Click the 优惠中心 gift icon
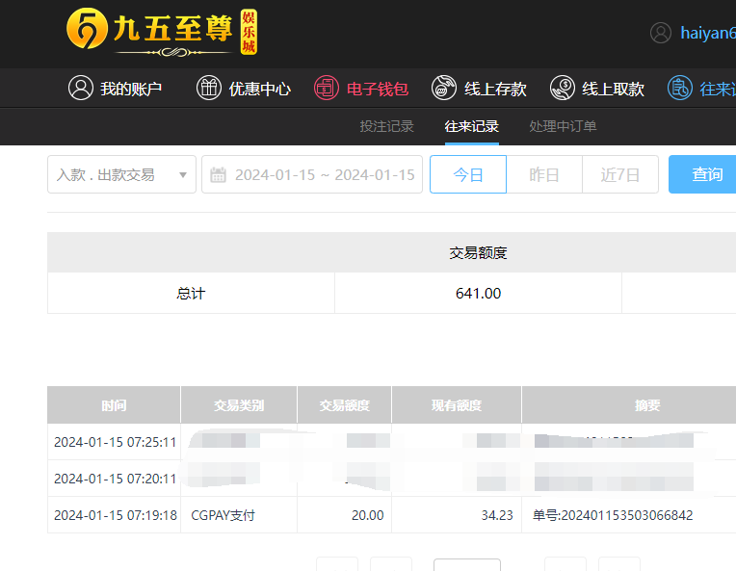This screenshot has height=571, width=736. (x=208, y=88)
